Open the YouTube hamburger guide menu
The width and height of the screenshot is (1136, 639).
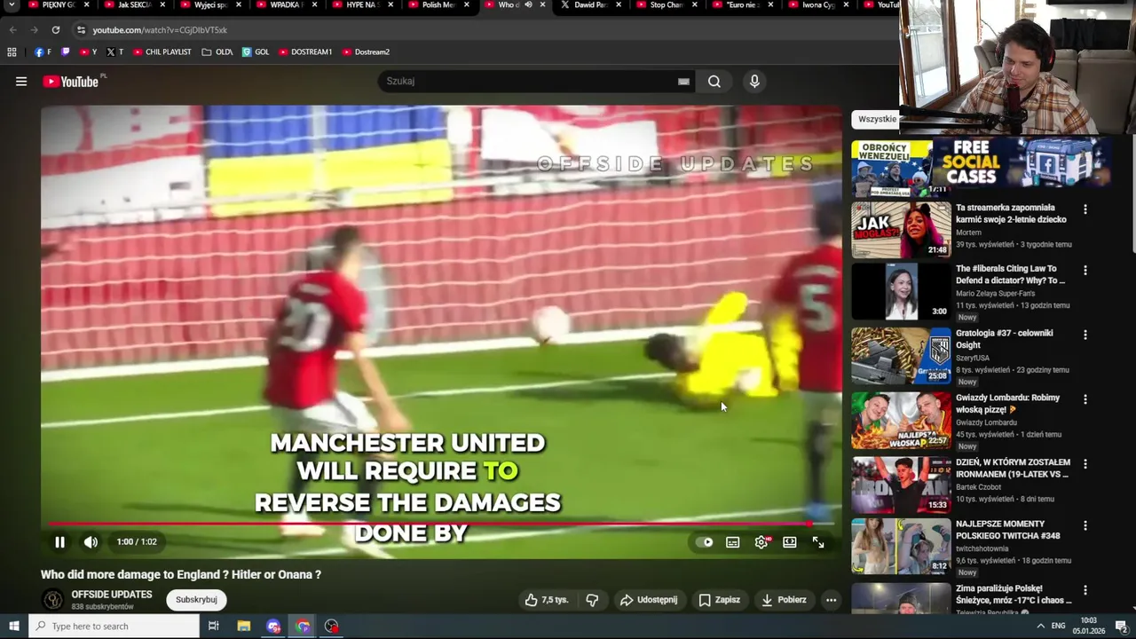[x=20, y=82]
